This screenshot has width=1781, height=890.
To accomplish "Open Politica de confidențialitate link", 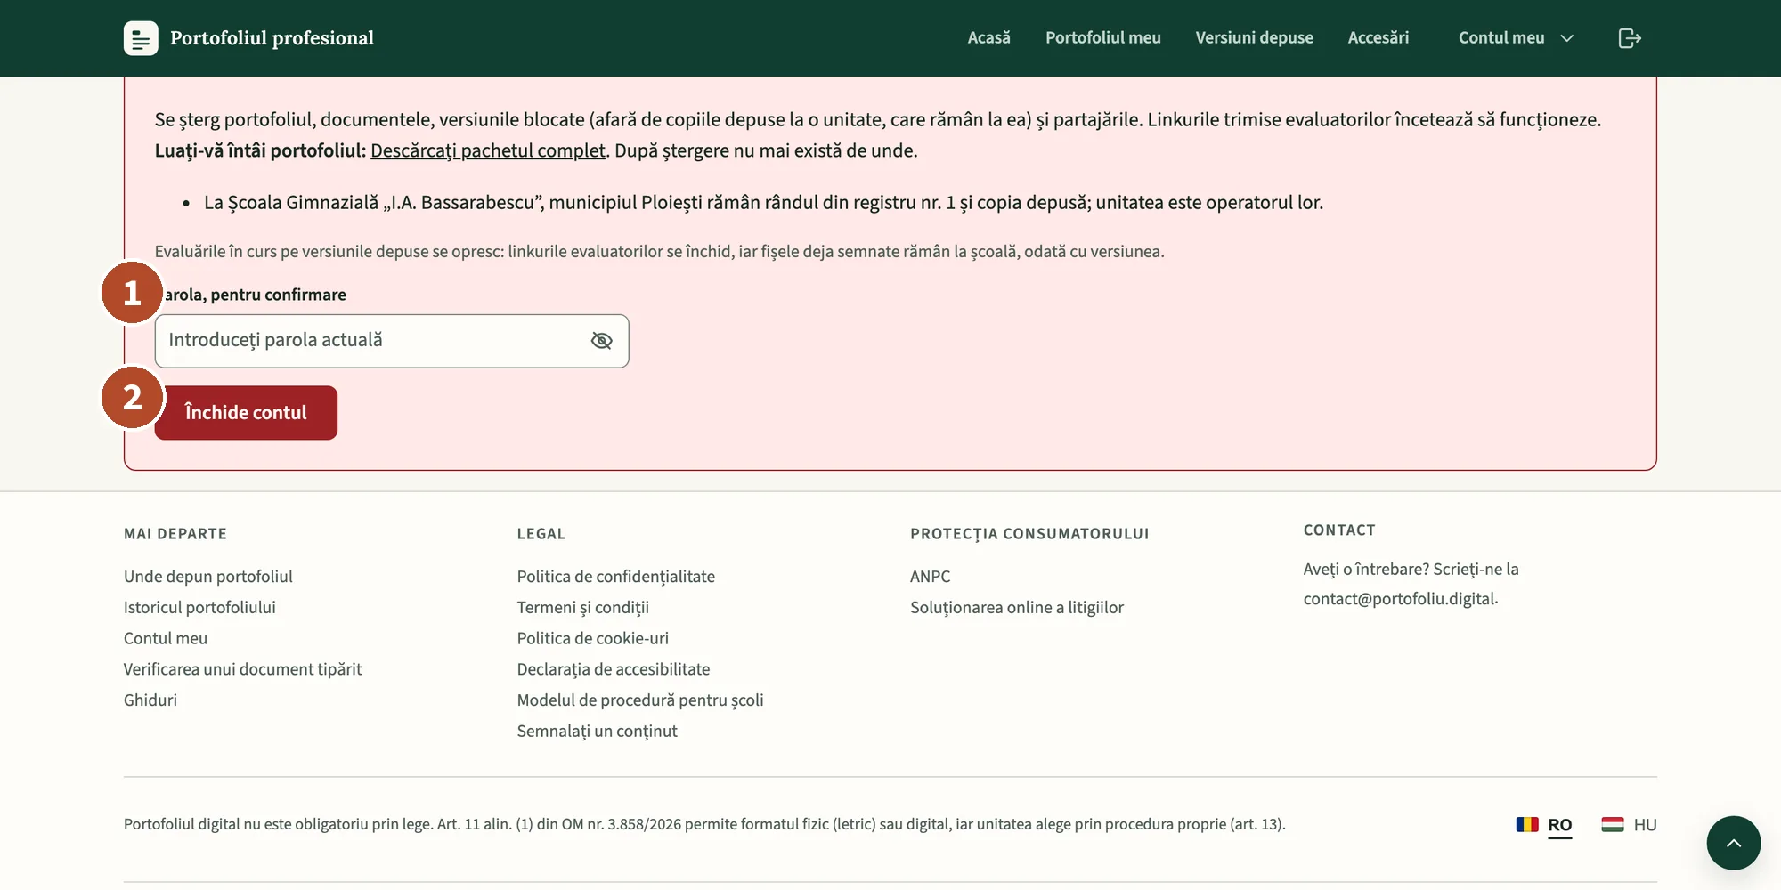I will pyautogui.click(x=616, y=577).
